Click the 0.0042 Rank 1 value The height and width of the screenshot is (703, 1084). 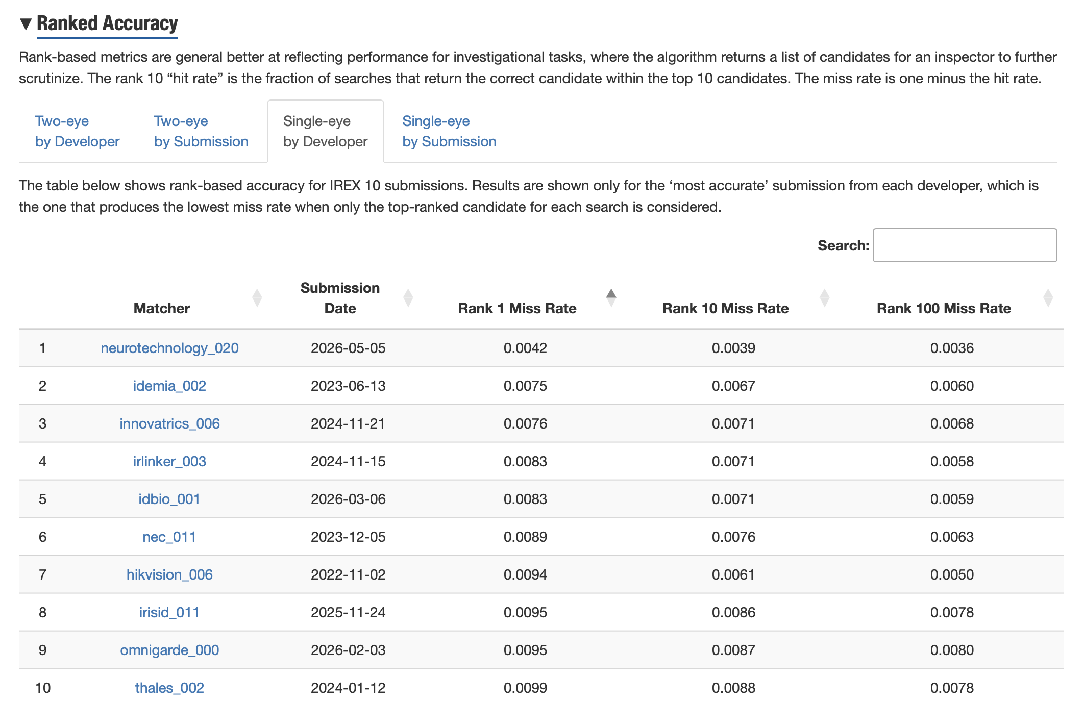525,348
